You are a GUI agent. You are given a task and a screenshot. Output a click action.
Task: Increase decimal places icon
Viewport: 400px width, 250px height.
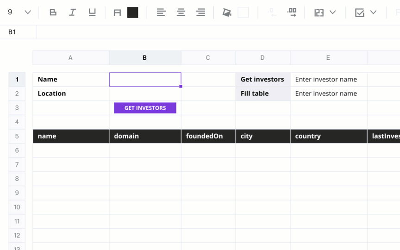coord(292,12)
